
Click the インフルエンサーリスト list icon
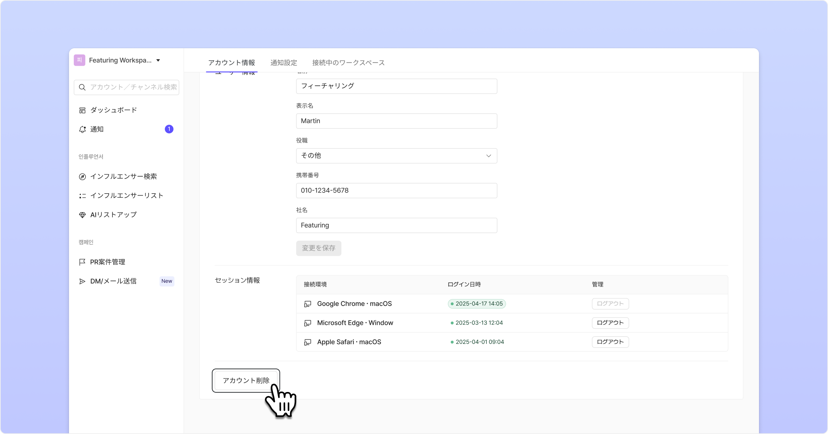click(x=82, y=196)
